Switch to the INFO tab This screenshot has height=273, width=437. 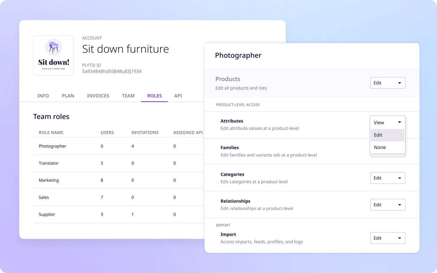(43, 96)
